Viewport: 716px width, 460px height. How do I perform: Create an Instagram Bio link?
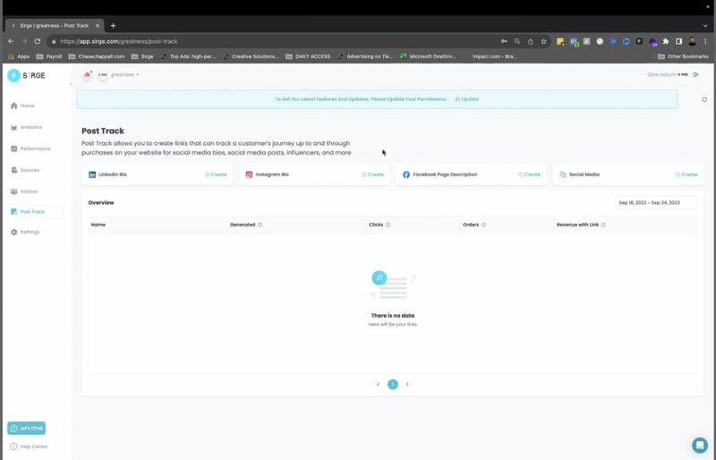coord(373,175)
